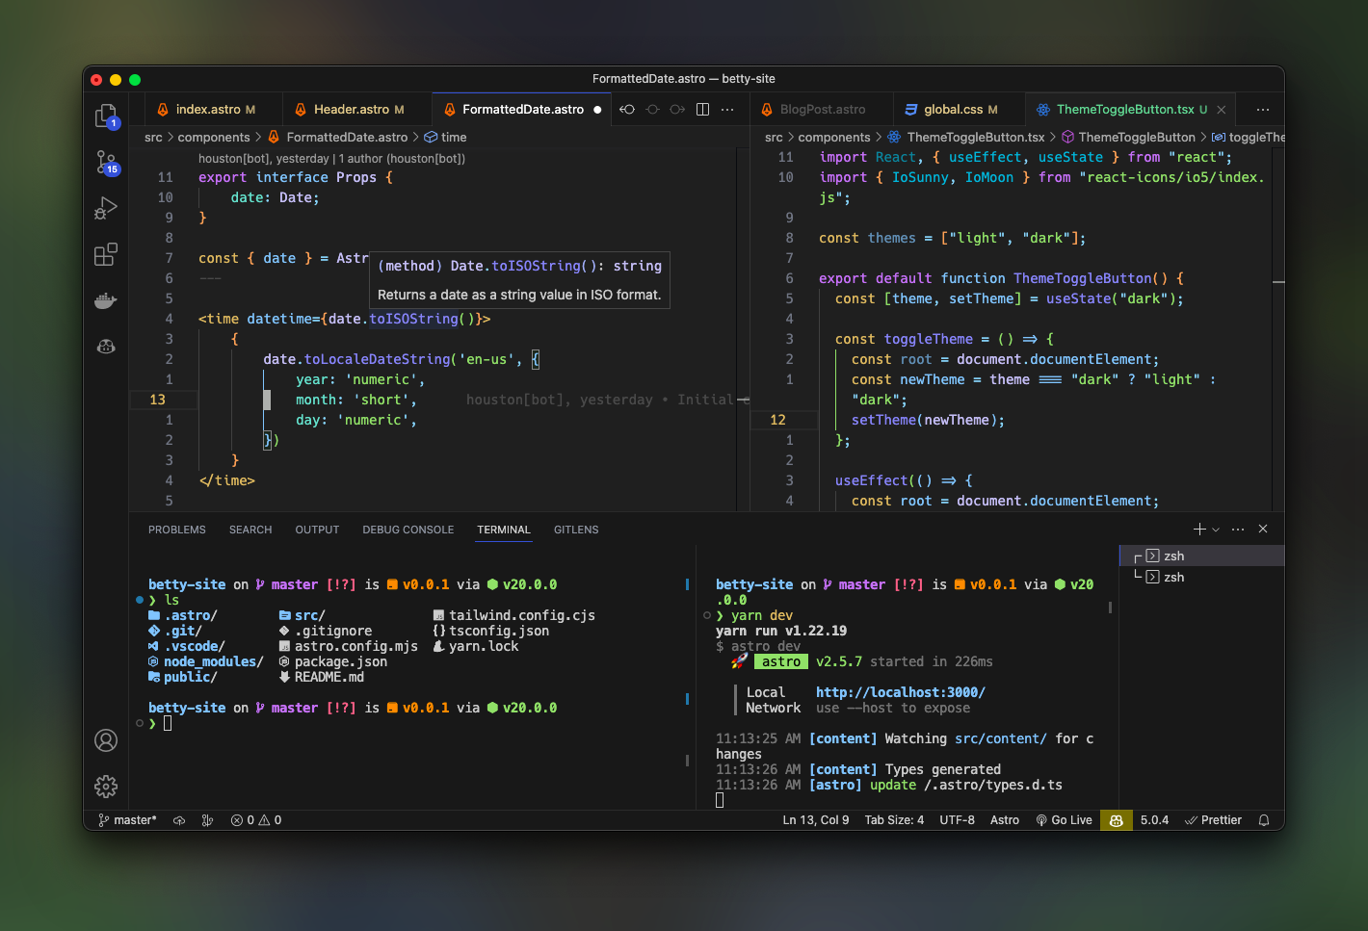Show the errors and warnings count
1368x931 pixels.
(x=256, y=820)
